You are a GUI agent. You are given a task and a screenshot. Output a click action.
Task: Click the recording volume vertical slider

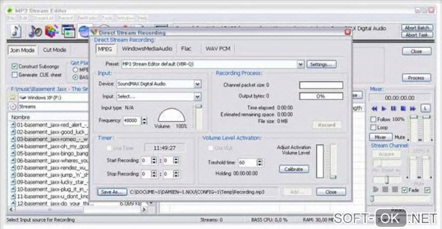[x=199, y=117]
